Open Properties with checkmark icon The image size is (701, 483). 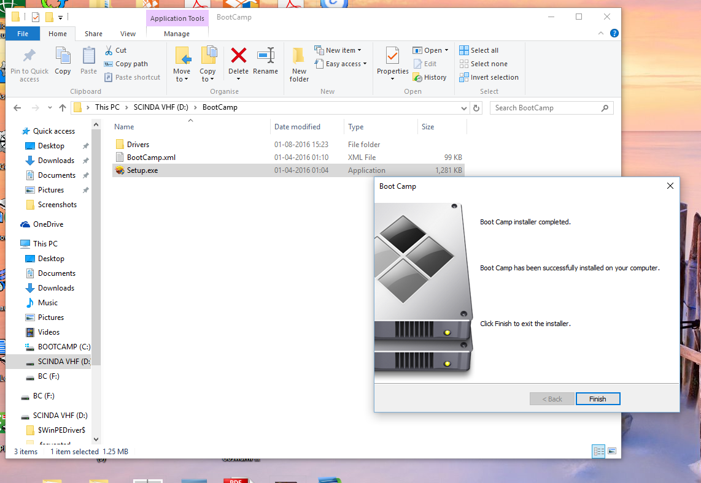click(392, 56)
